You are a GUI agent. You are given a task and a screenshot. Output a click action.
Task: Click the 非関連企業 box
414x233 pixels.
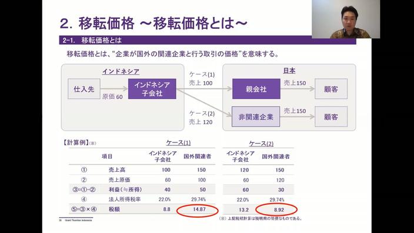point(256,116)
